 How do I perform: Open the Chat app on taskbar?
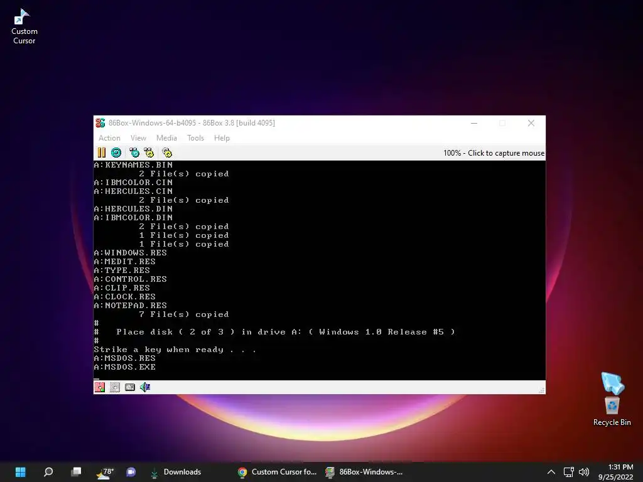point(131,472)
